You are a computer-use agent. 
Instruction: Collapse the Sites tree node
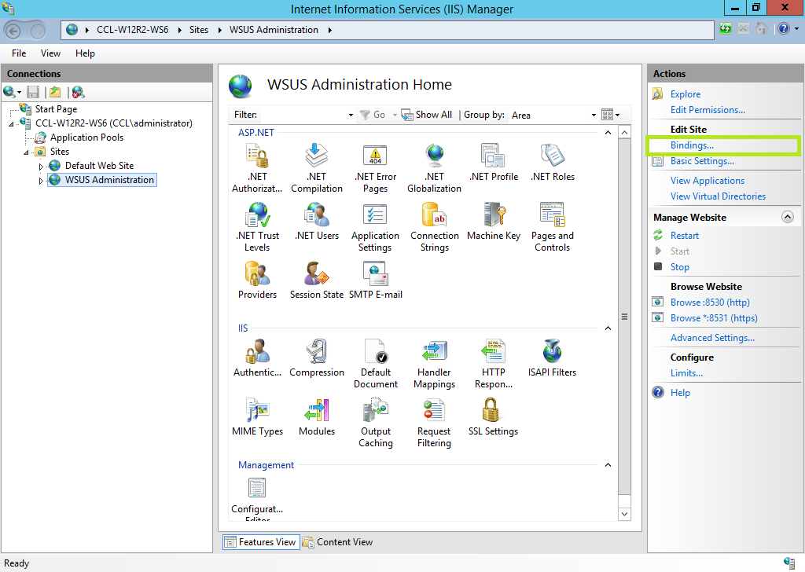26,152
